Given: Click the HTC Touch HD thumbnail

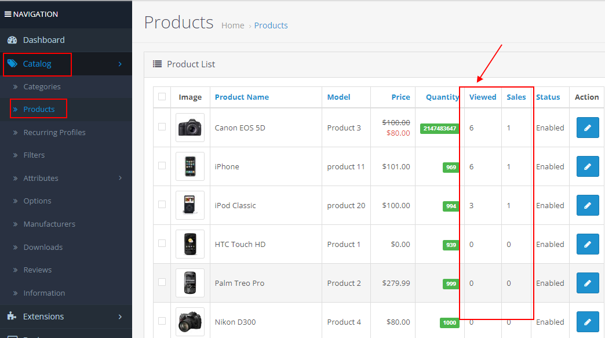Looking at the screenshot, I should tap(190, 244).
